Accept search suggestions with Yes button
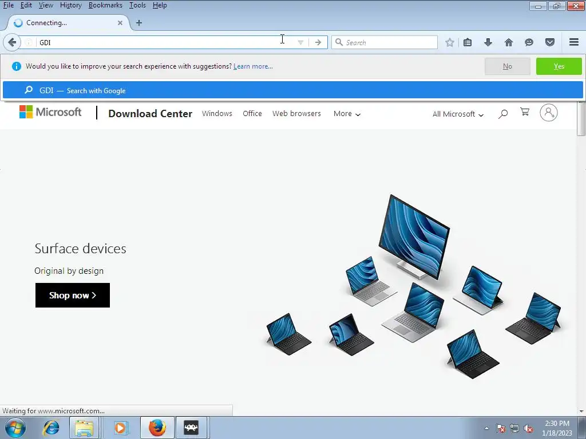 point(559,66)
